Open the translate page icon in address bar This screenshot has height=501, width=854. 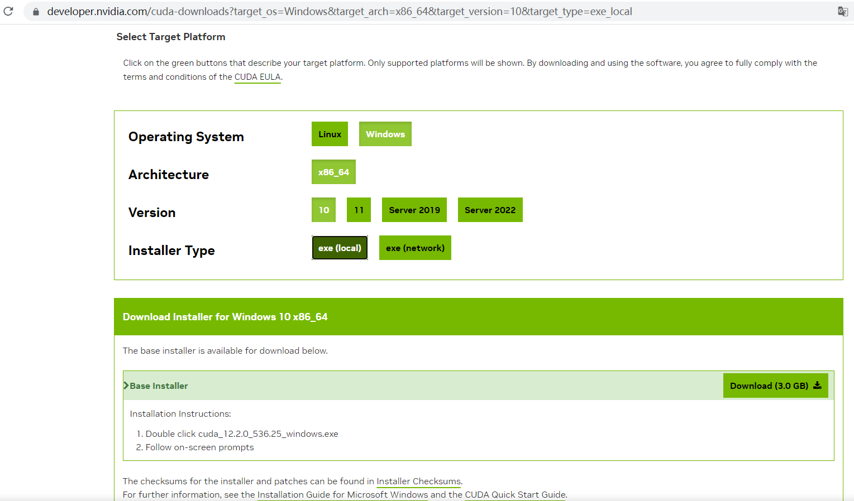tap(843, 12)
